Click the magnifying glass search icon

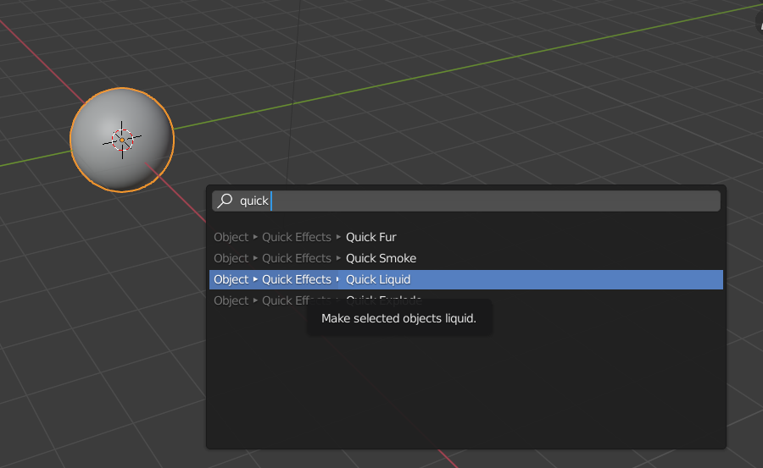[x=225, y=201]
